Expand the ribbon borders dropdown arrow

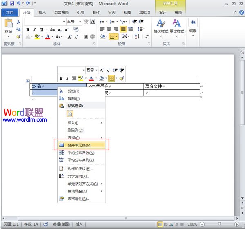click(116, 37)
